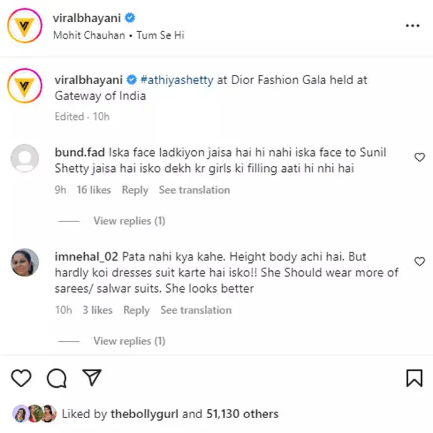Viewport: 433px width, 433px height.
Task: Like the post with the heart icon
Action: (x=21, y=377)
